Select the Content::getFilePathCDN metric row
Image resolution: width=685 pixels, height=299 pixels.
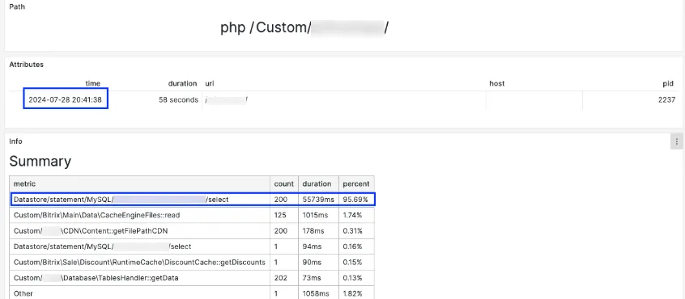coord(192,230)
